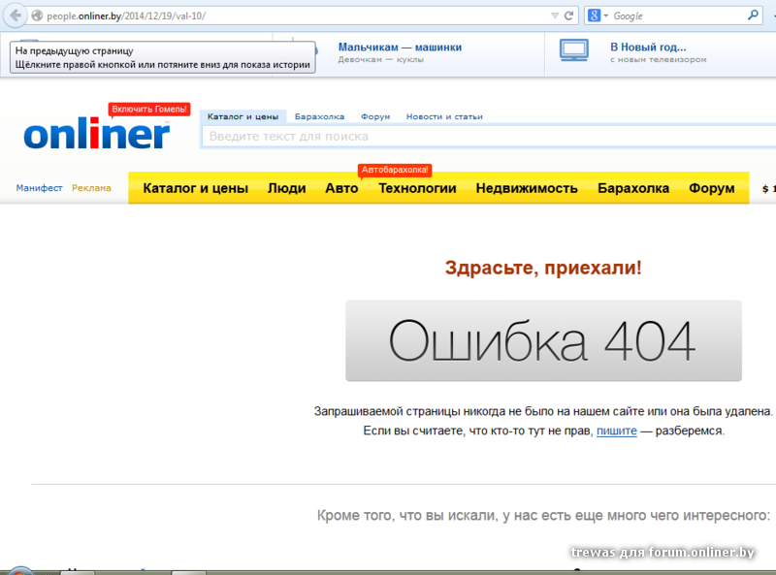The height and width of the screenshot is (575, 776).
Task: Switch to the 'Барахолка' search tab
Action: [319, 116]
